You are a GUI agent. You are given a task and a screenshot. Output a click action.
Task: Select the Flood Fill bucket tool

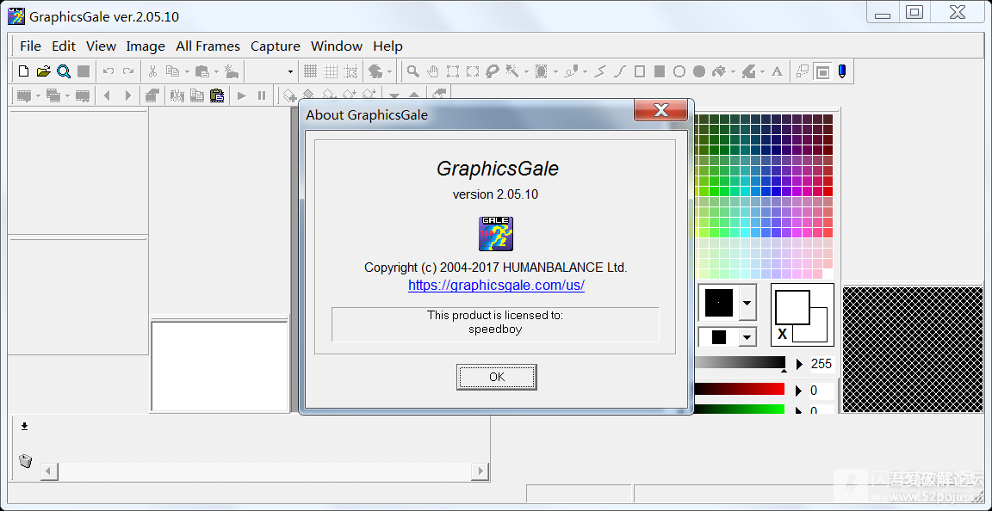coord(719,71)
